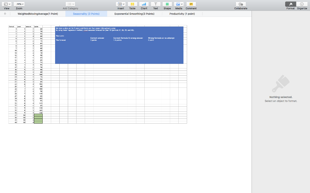The height and width of the screenshot is (193, 310).
Task: Open the Insert dropdown menu
Action: 121,4
